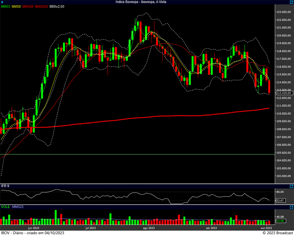Select the MMS200 indicator label

41,7
